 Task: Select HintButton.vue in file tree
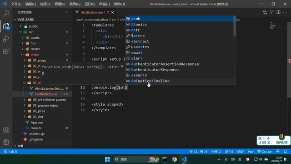42,94
